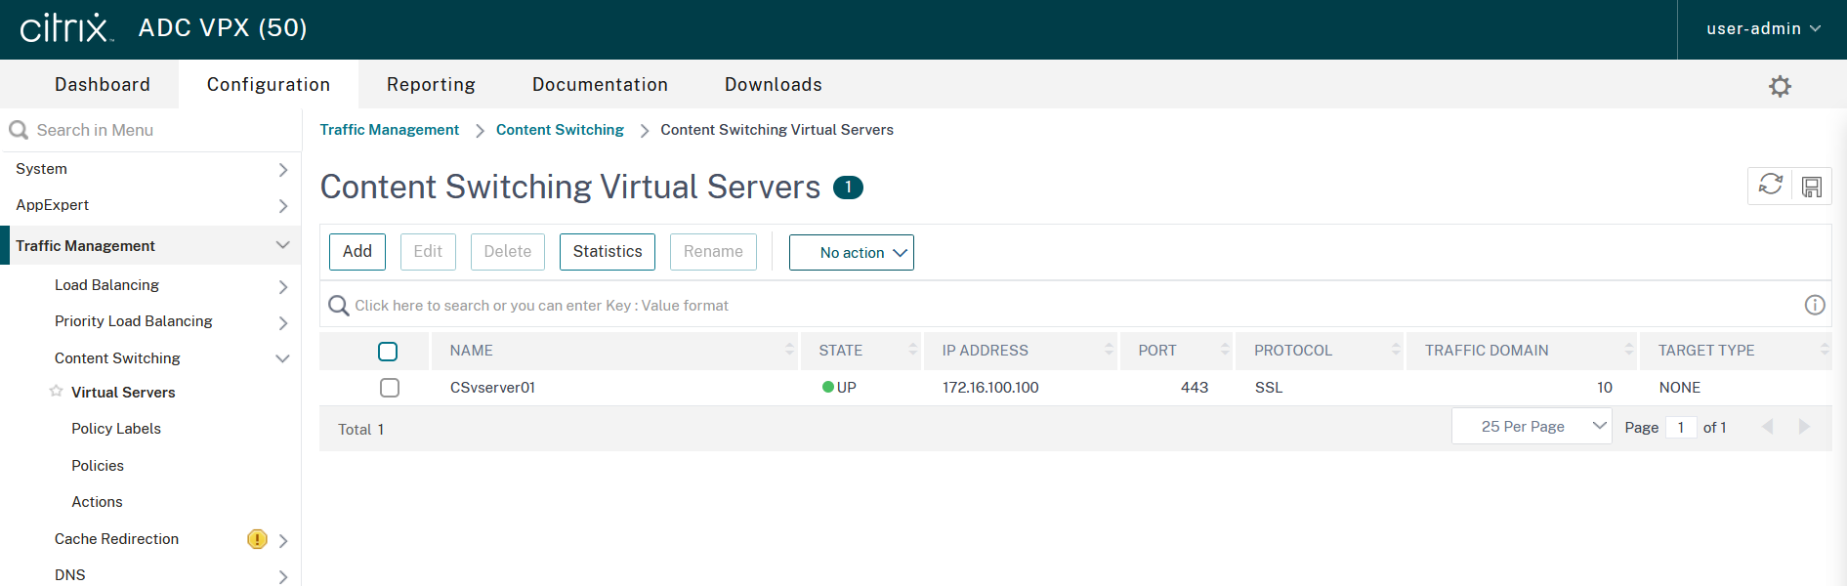The image size is (1847, 586).
Task: Open the 25 Per Page dropdown
Action: [1531, 427]
